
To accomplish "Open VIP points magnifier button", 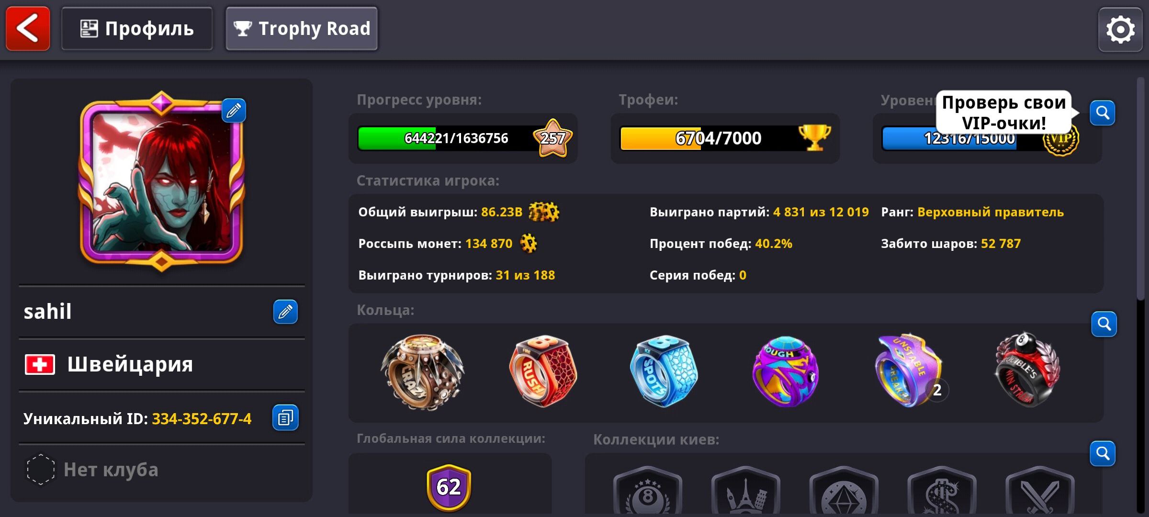I will click(1103, 113).
